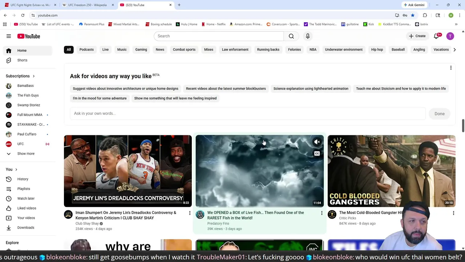
Task: Click the YouTube search field
Action: point(219,36)
